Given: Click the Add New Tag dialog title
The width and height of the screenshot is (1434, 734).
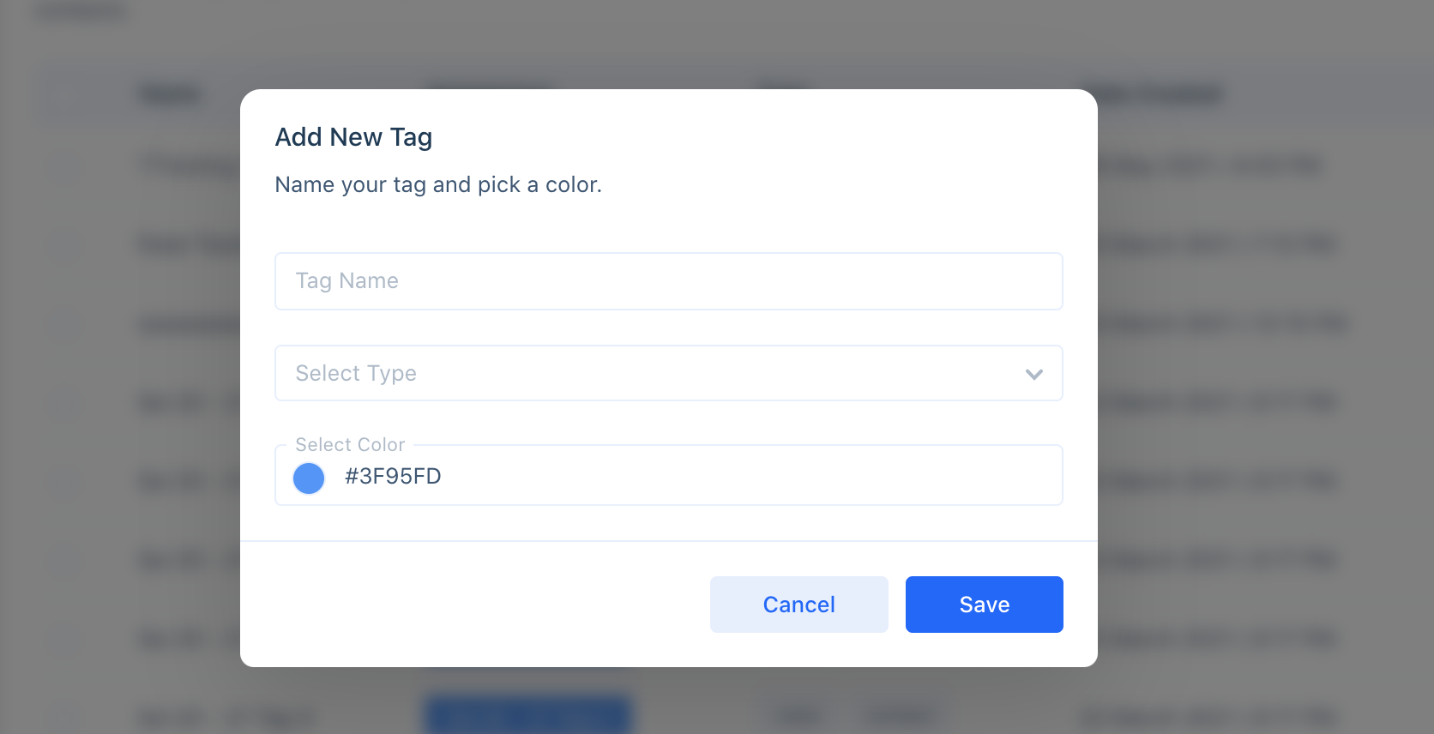Looking at the screenshot, I should click(353, 137).
